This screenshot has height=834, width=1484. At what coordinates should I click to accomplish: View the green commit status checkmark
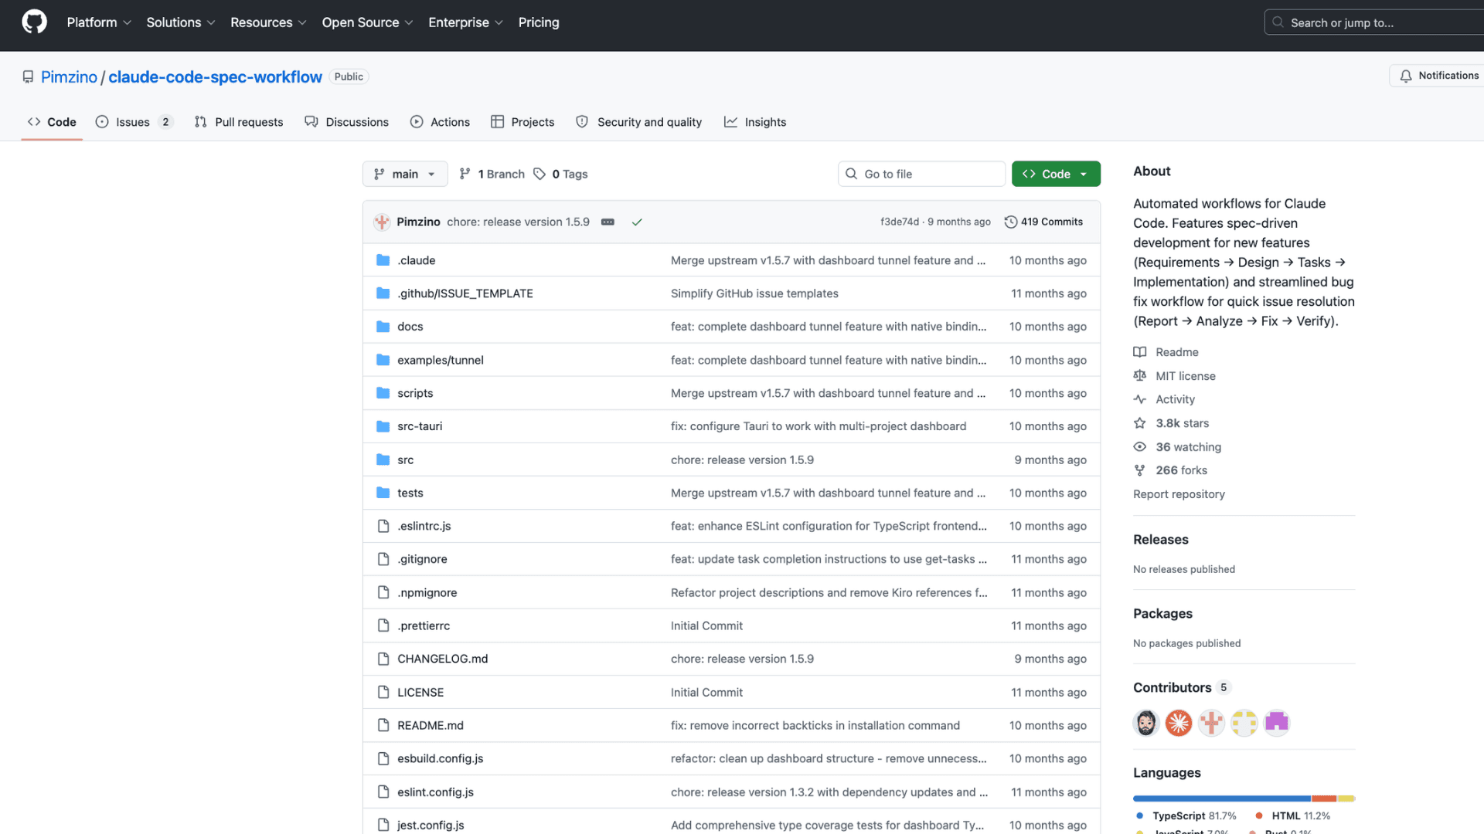pos(637,222)
